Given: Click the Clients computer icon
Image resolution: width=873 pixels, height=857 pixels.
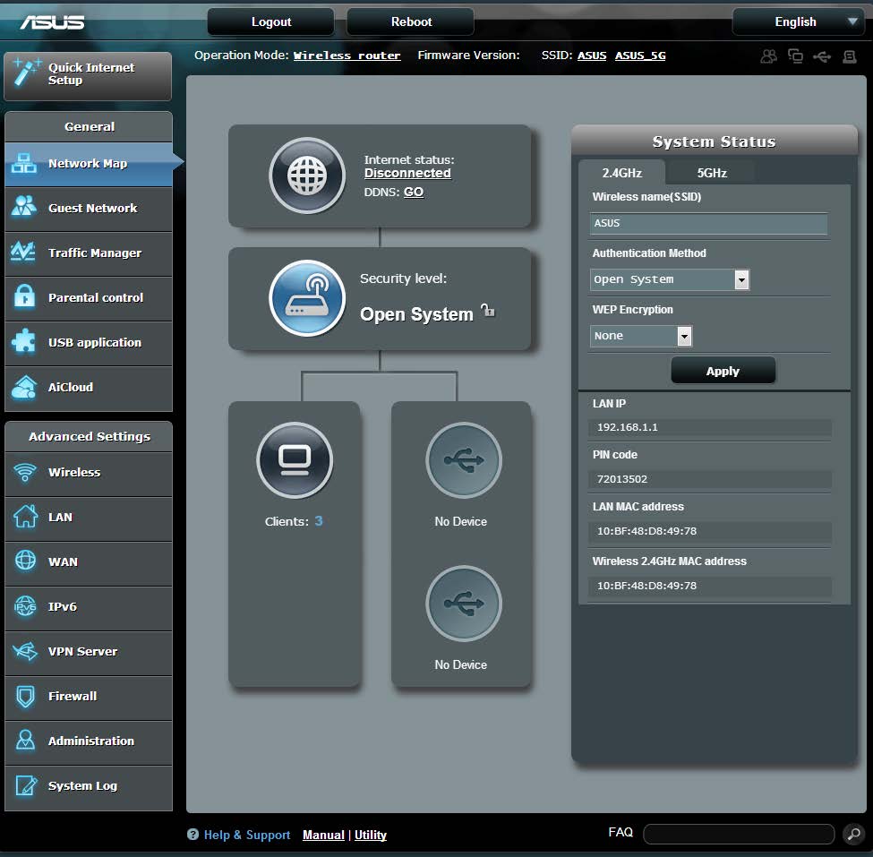Looking at the screenshot, I should tap(295, 460).
